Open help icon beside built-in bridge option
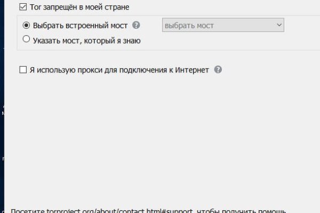 (x=137, y=25)
